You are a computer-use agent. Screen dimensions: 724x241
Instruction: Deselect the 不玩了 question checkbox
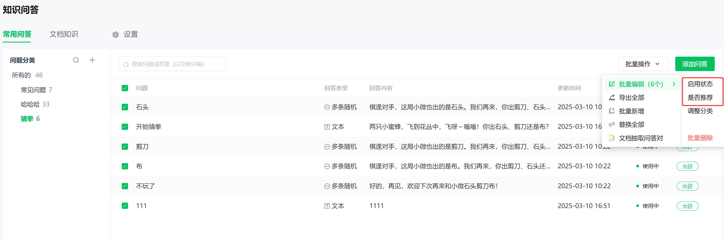point(125,186)
